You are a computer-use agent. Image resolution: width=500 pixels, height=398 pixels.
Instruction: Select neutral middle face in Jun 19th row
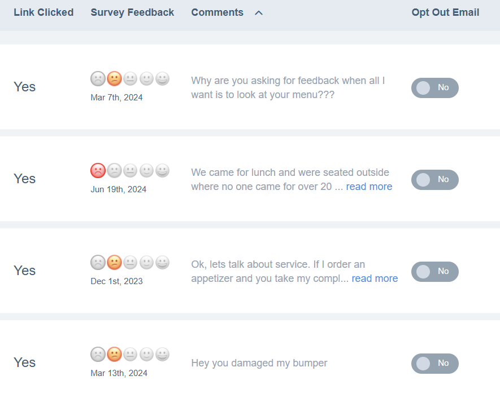point(131,170)
